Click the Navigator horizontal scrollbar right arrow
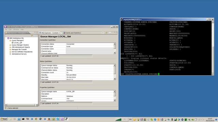Viewport: 218px width, 122px height. [37, 105]
